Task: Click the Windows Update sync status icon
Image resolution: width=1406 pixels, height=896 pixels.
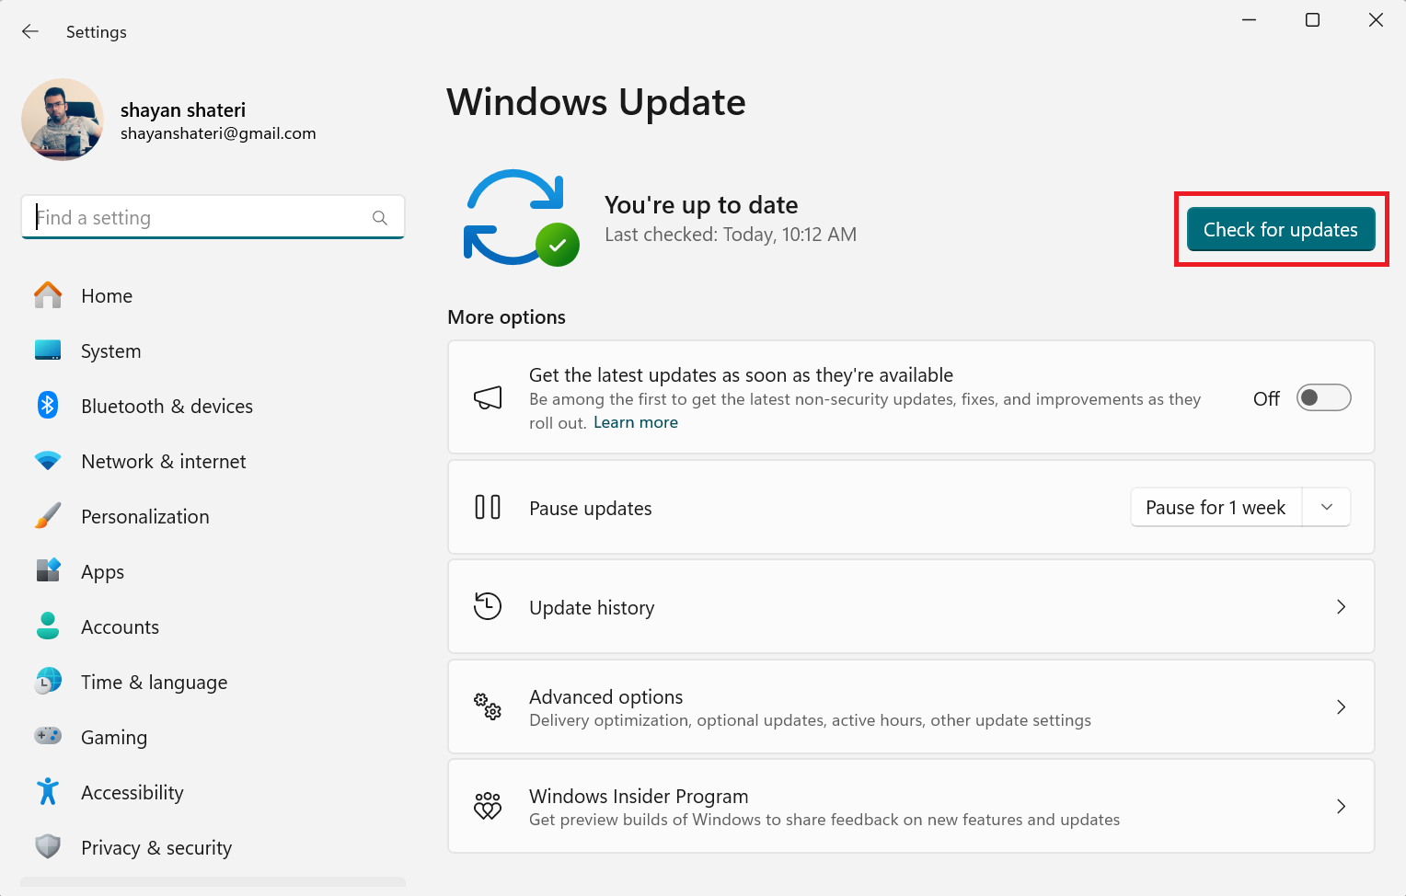Action: 521,218
